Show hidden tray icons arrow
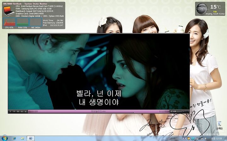Screen dimensions: 227x141 180,138
